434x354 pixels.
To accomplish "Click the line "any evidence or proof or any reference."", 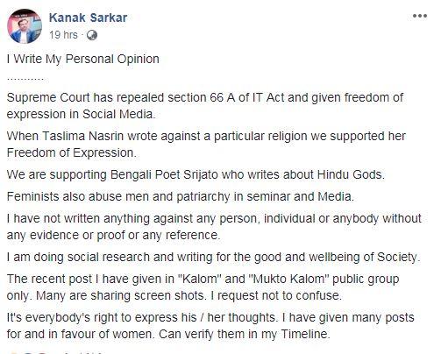I will coord(113,235).
